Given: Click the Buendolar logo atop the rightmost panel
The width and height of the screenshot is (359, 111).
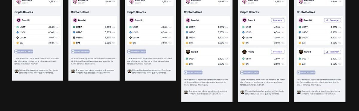Looking at the screenshot, I should point(301,1).
